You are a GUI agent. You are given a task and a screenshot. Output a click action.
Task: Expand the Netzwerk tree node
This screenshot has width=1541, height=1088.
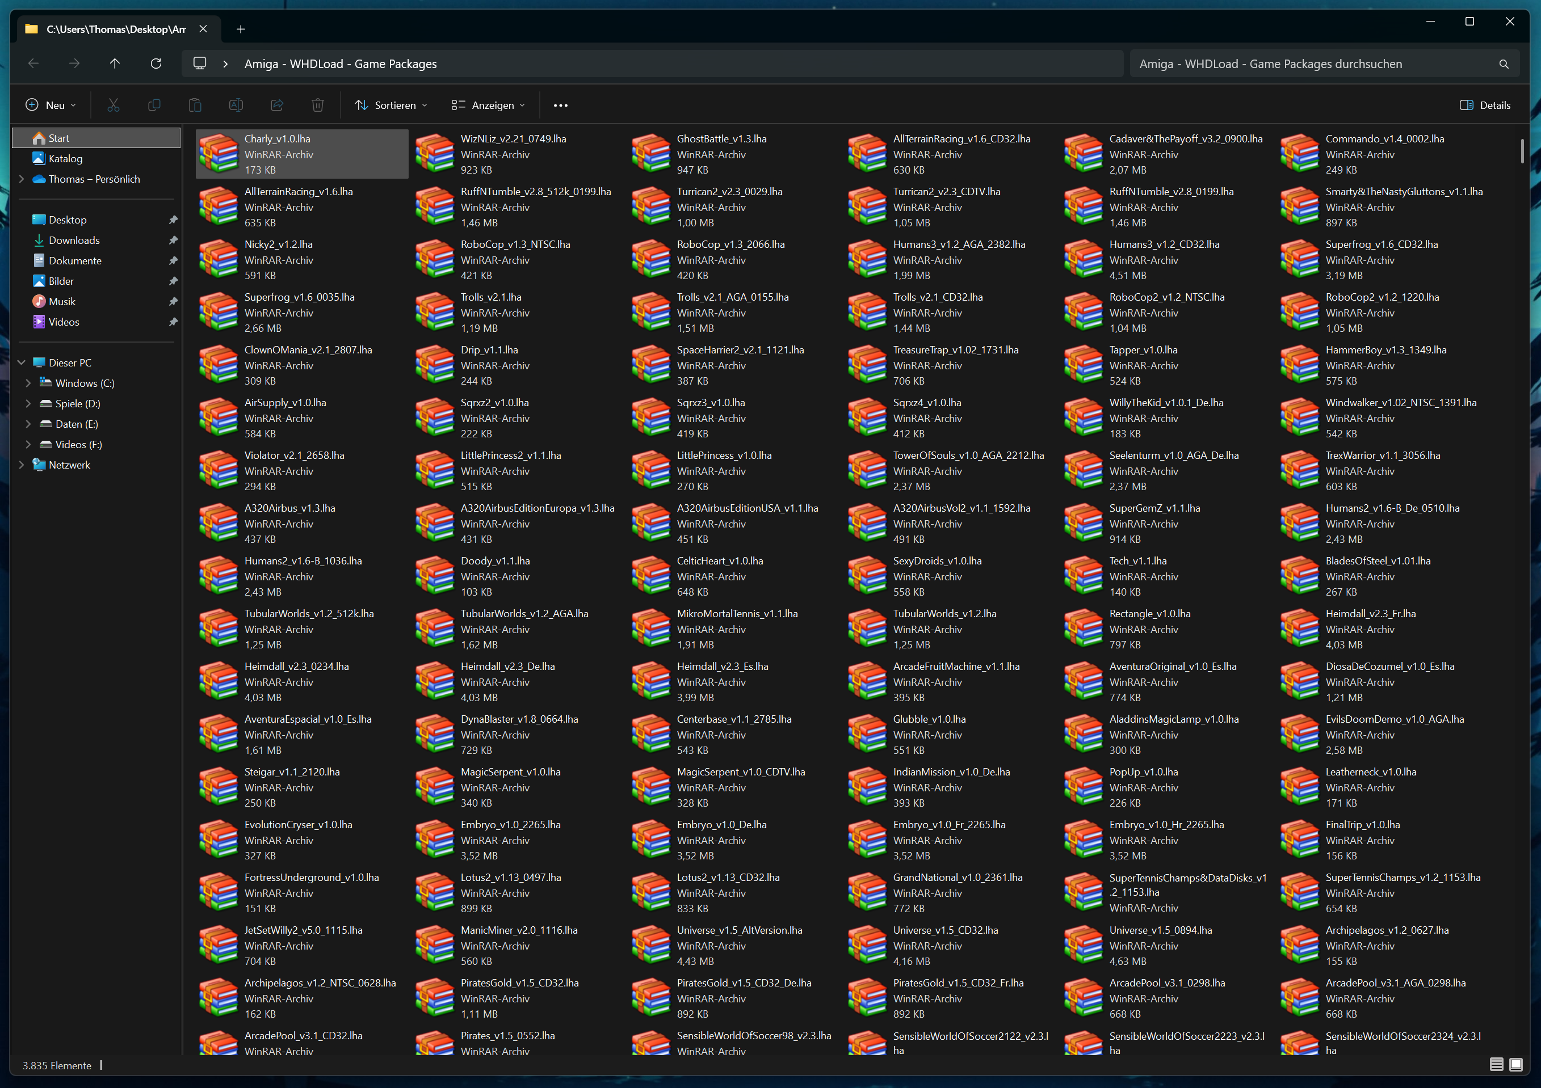click(22, 465)
